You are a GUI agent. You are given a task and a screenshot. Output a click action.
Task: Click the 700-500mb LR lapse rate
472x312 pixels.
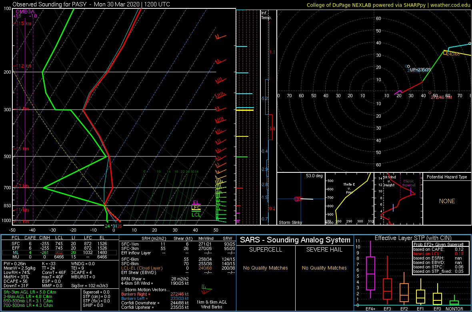pos(28,305)
